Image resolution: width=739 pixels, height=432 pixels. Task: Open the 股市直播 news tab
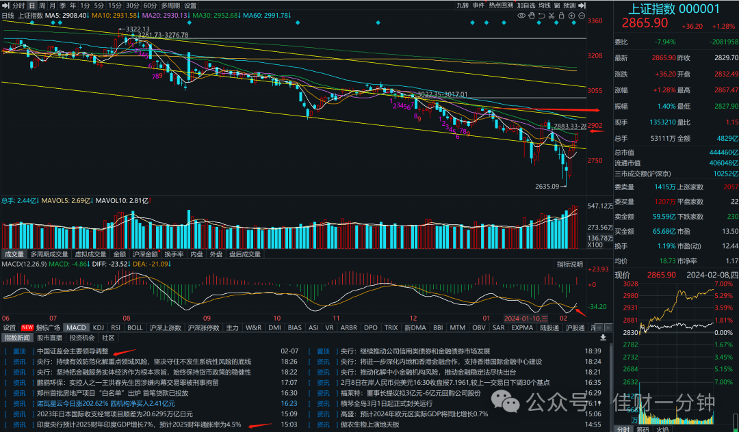pyautogui.click(x=49, y=338)
